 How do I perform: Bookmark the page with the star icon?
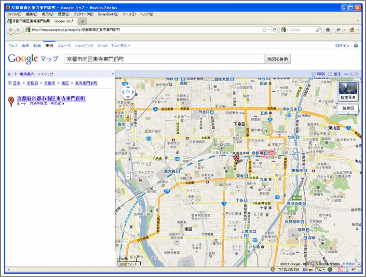pos(264,30)
